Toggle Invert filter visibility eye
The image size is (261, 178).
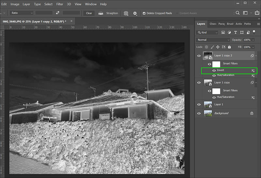(214, 71)
